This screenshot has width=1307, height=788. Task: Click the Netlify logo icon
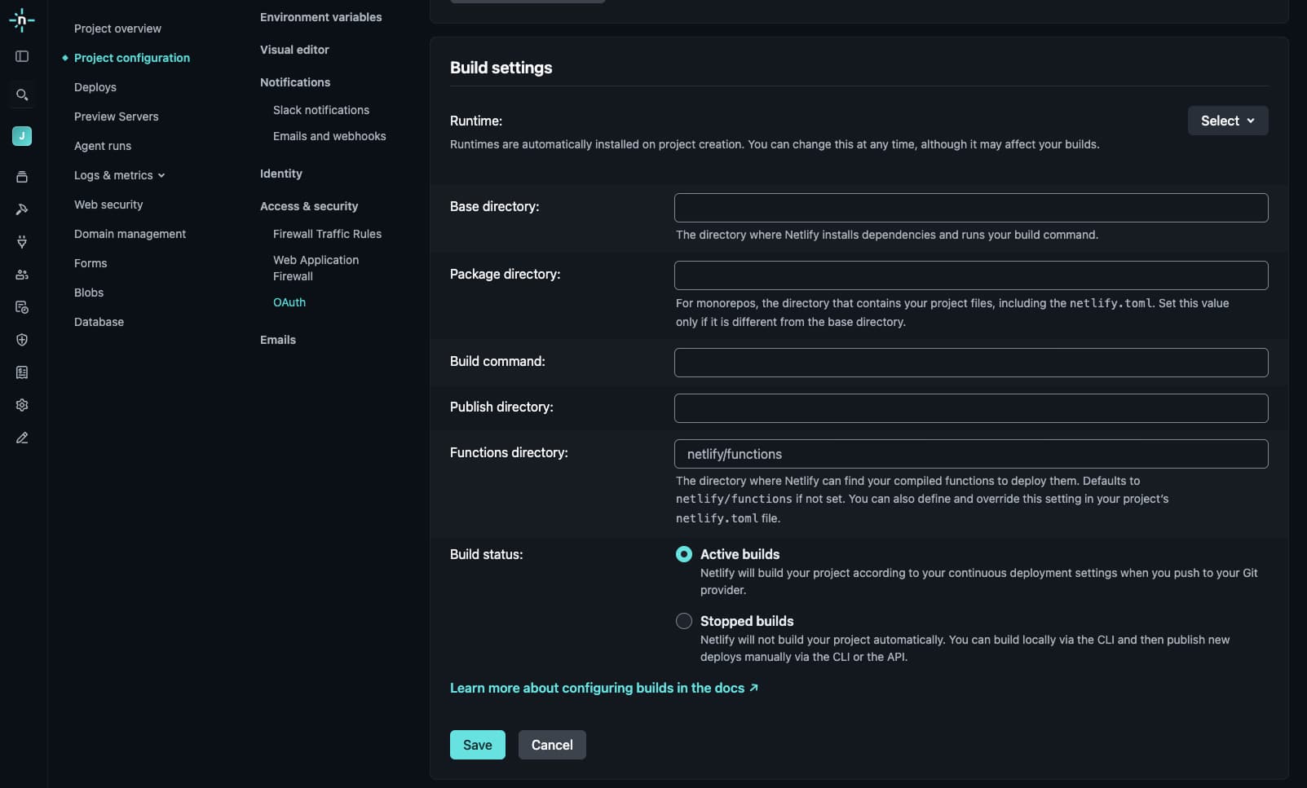pos(22,20)
